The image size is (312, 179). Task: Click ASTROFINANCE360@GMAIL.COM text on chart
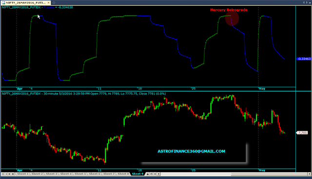192,151
